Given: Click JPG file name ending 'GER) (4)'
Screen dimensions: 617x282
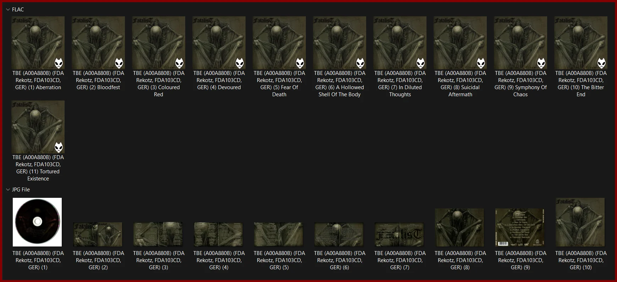Looking at the screenshot, I should pyautogui.click(x=219, y=260).
